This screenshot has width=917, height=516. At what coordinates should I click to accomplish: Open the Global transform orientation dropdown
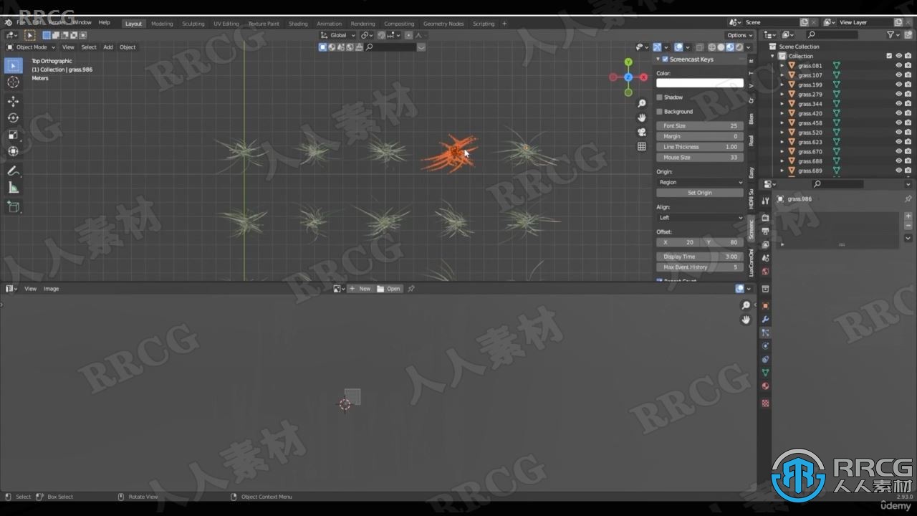pyautogui.click(x=337, y=35)
